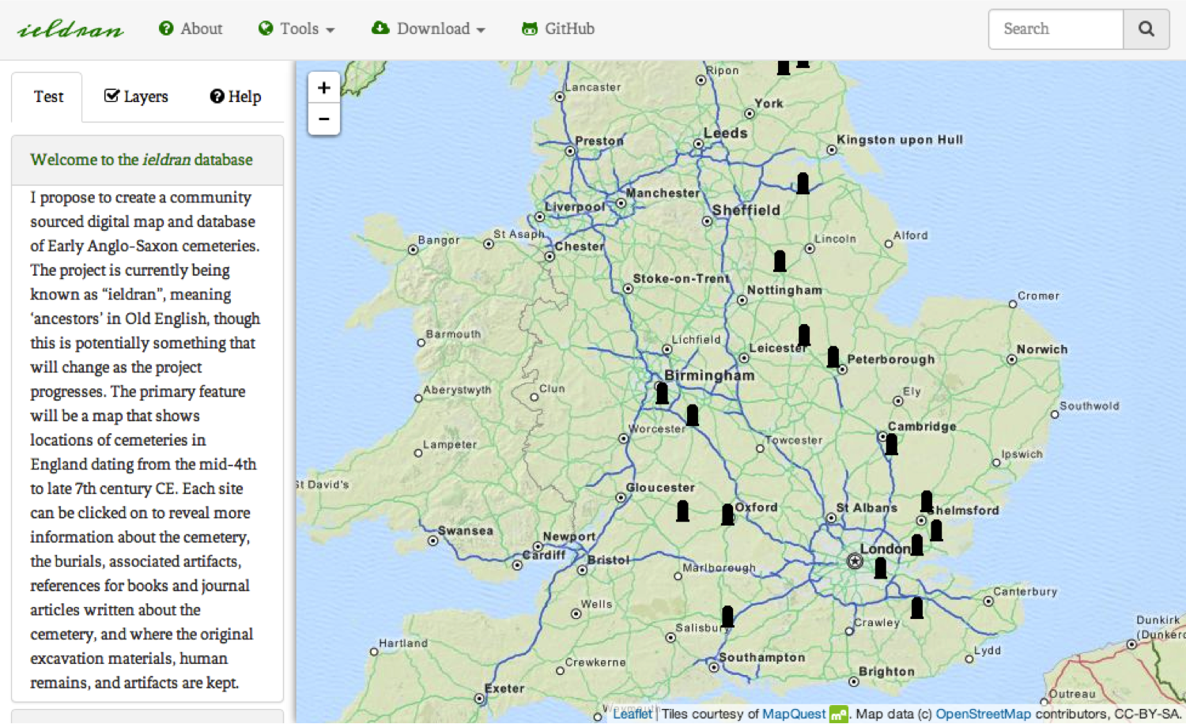Zoom out on the map
The image size is (1186, 724).
tap(324, 119)
